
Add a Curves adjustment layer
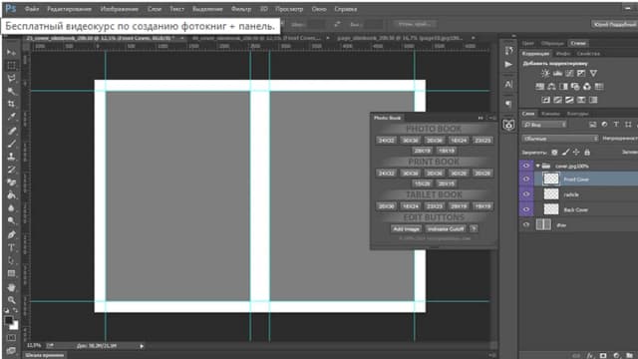pyautogui.click(x=569, y=73)
